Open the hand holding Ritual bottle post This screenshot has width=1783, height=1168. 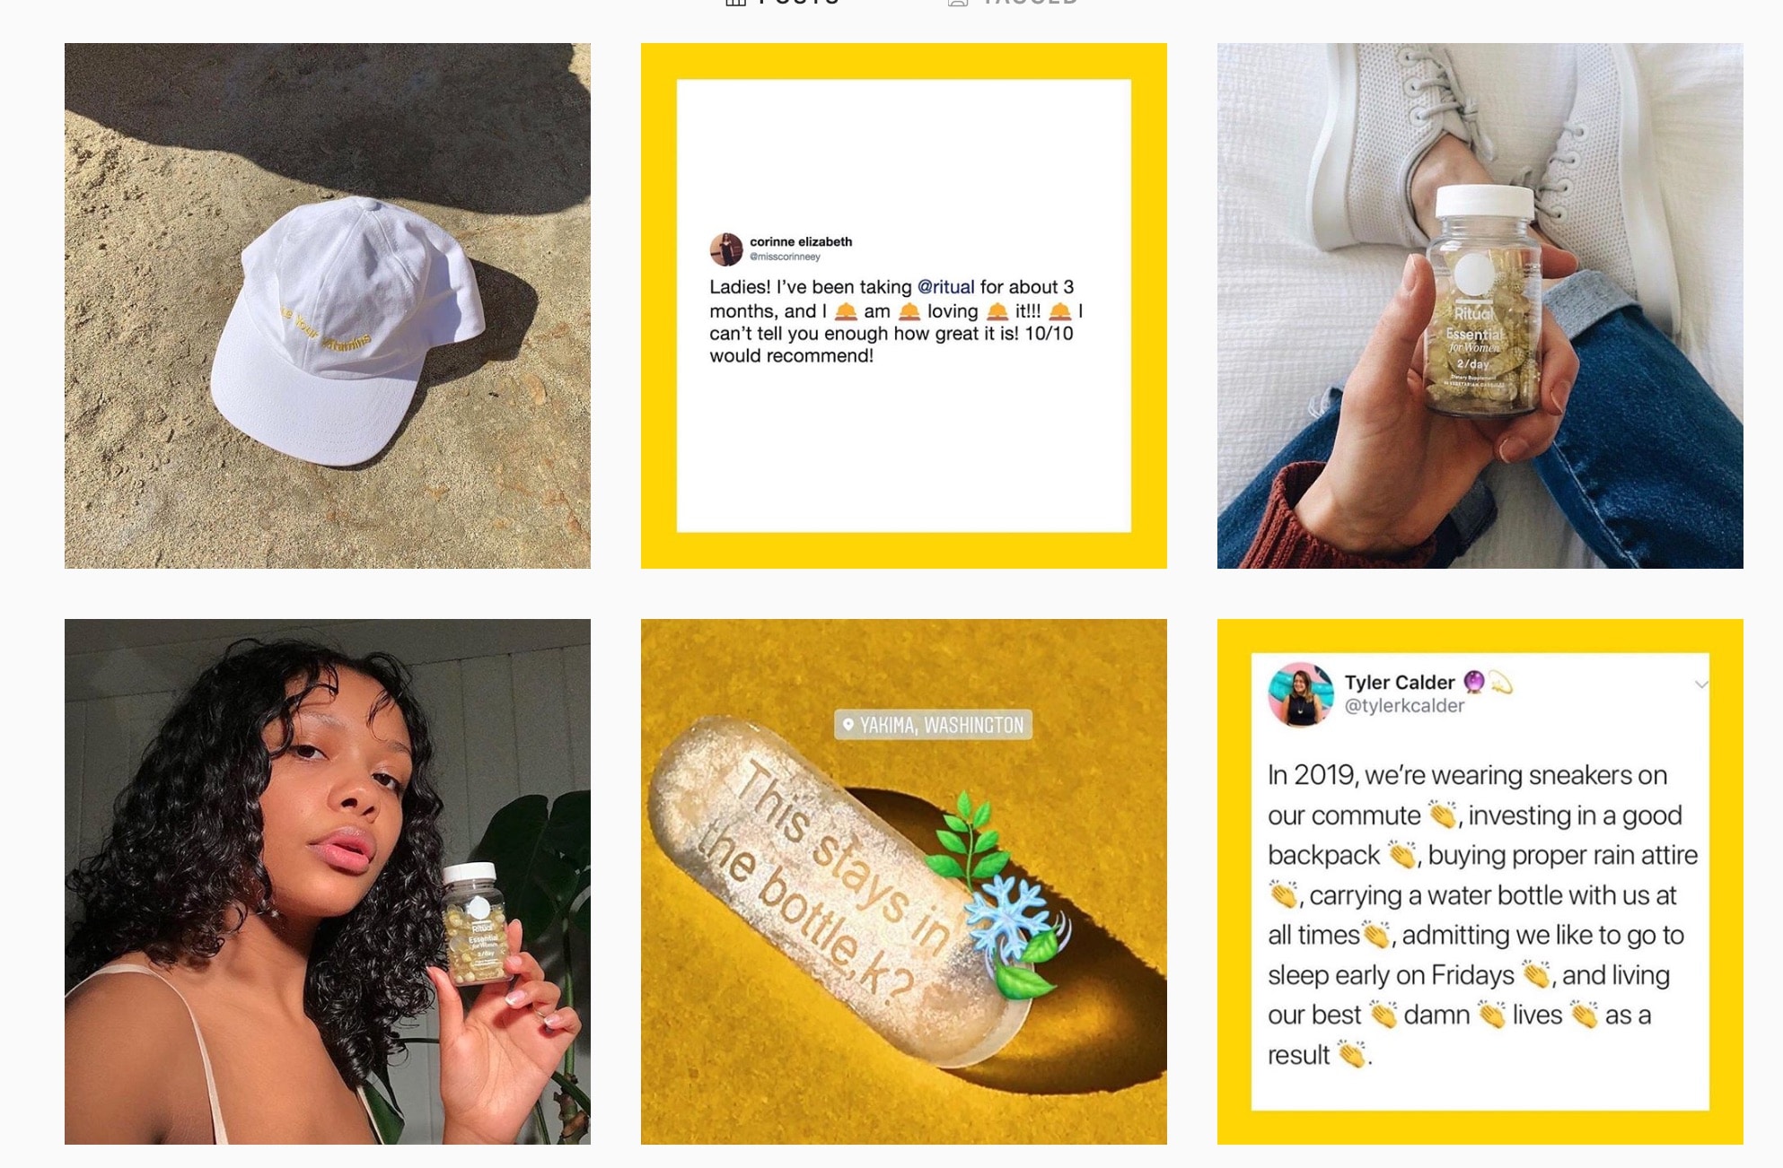point(1480,306)
